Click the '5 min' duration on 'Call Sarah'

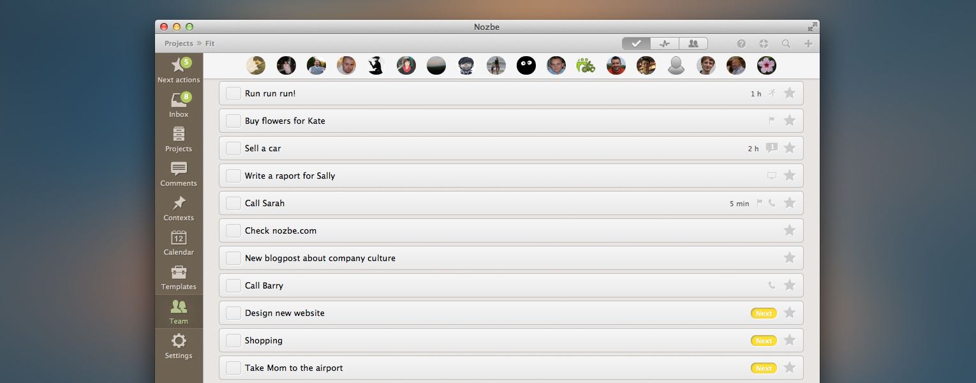pyautogui.click(x=739, y=204)
